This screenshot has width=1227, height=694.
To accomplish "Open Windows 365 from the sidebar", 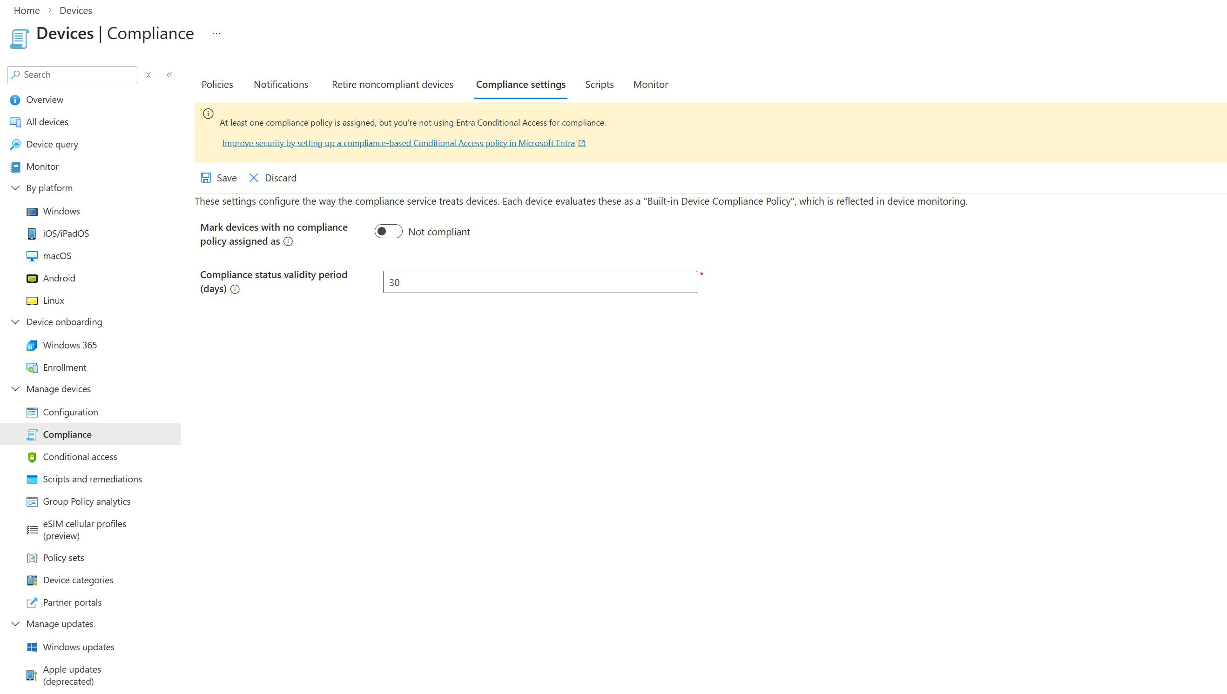I will click(x=70, y=345).
